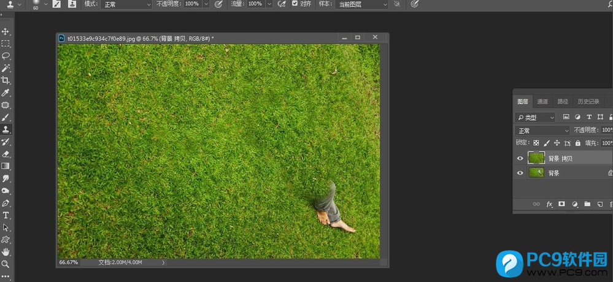Expand the 不透明度 opacity slider arrow
The width and height of the screenshot is (613, 282).
[x=206, y=4]
